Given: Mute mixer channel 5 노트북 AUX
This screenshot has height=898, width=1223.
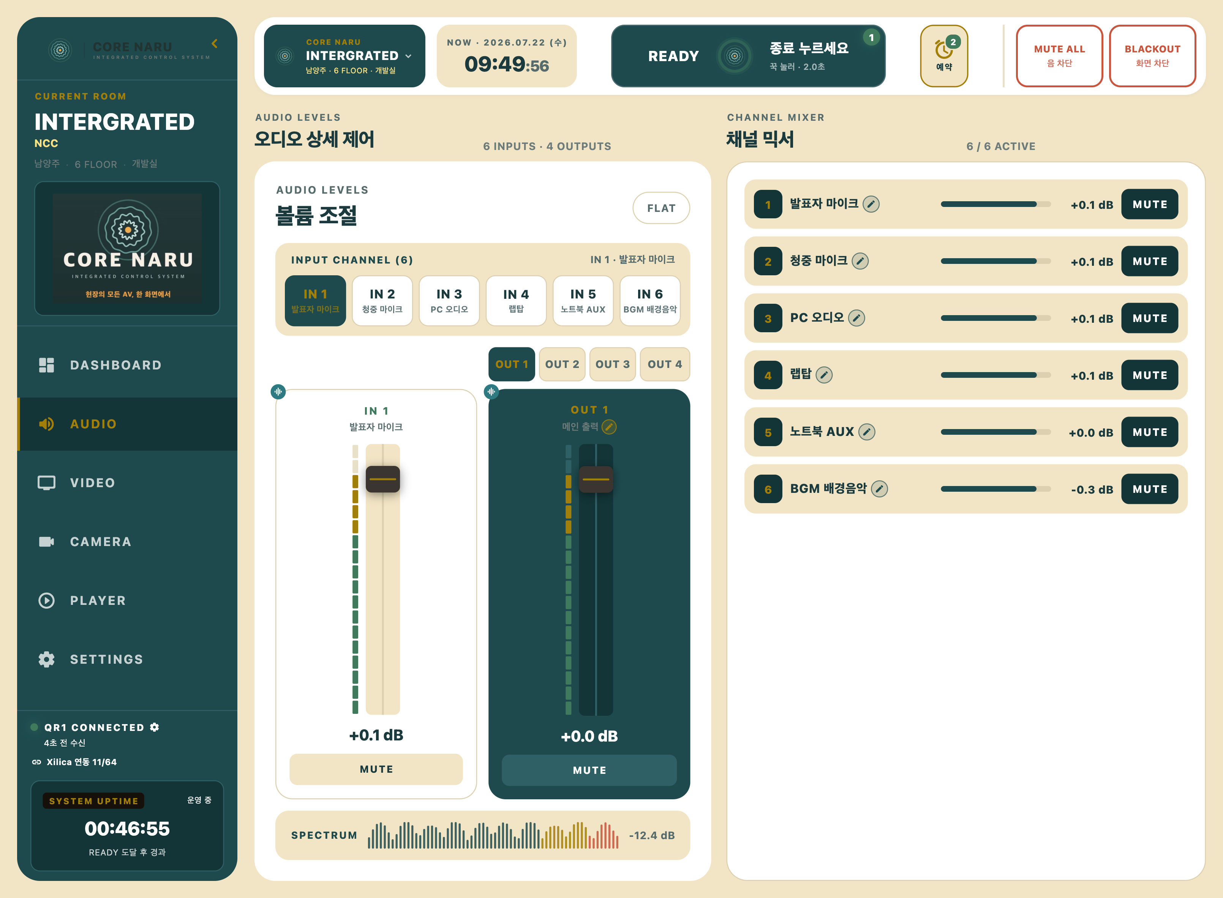Looking at the screenshot, I should click(x=1150, y=432).
